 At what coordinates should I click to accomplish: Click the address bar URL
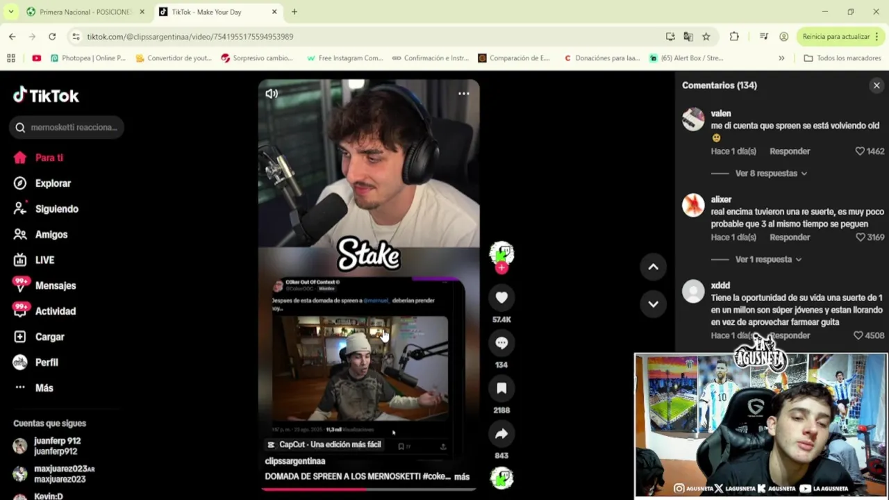tap(190, 37)
